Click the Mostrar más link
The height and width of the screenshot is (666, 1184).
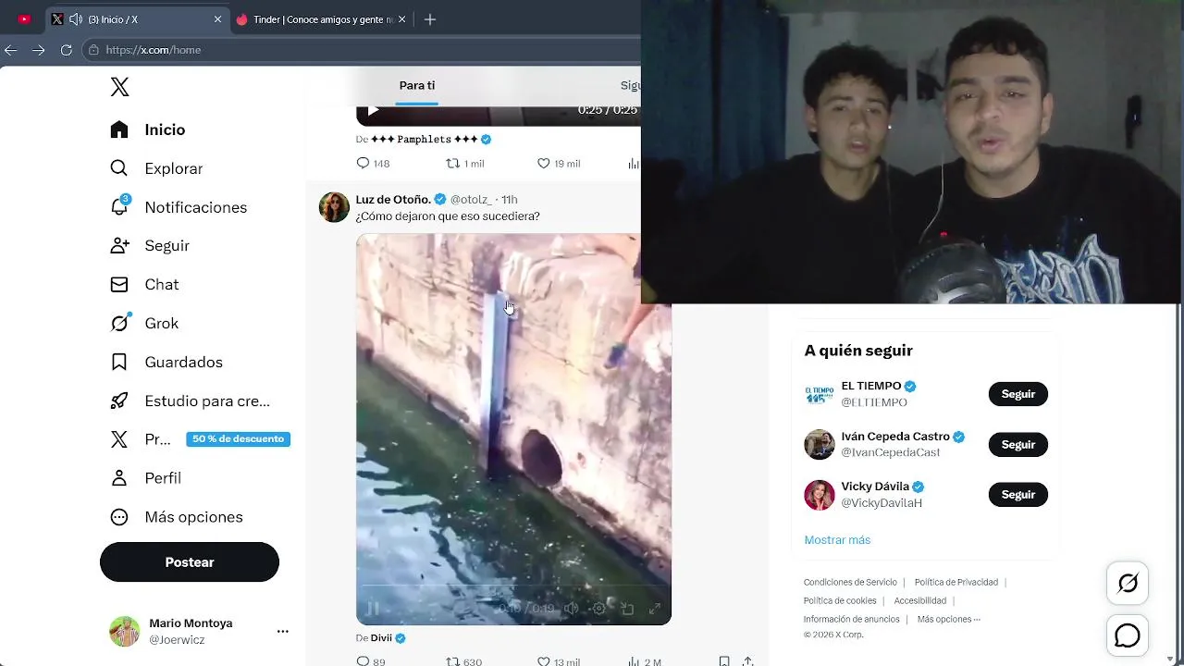click(x=837, y=539)
